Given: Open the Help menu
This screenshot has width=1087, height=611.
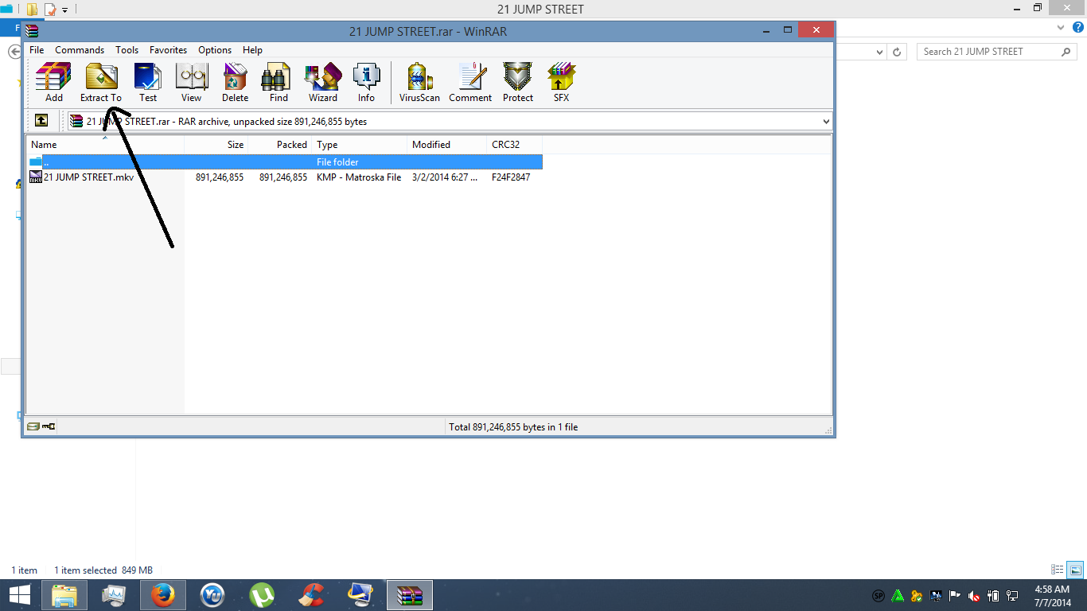Looking at the screenshot, I should [x=252, y=50].
